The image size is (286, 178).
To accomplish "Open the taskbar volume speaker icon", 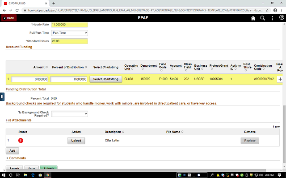I will [x=261, y=175].
